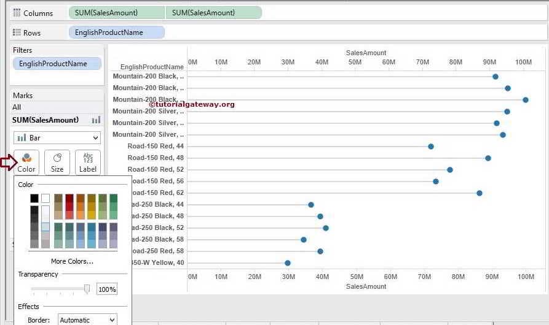Click the EnglishProductName filter pill
The width and height of the screenshot is (549, 325).
(57, 64)
